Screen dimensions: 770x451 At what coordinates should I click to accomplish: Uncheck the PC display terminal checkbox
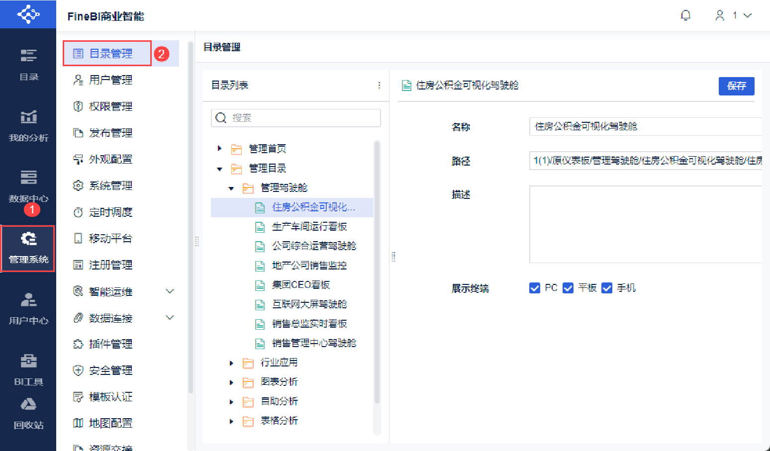point(535,288)
